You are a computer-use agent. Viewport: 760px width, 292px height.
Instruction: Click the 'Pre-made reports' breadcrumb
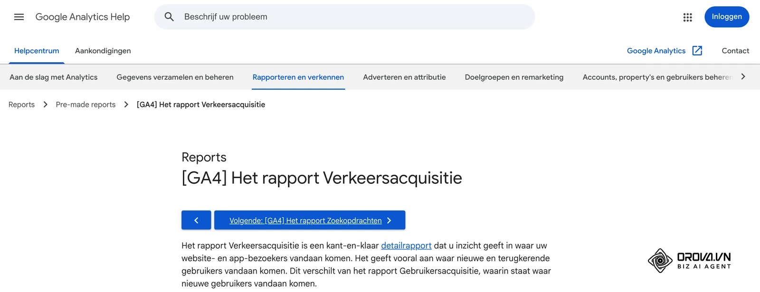click(x=85, y=104)
